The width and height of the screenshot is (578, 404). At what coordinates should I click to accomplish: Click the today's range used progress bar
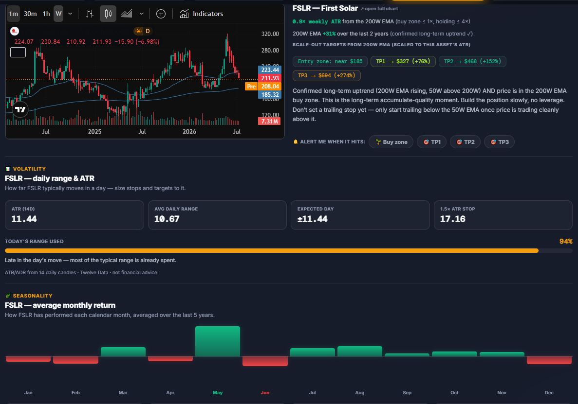point(289,250)
